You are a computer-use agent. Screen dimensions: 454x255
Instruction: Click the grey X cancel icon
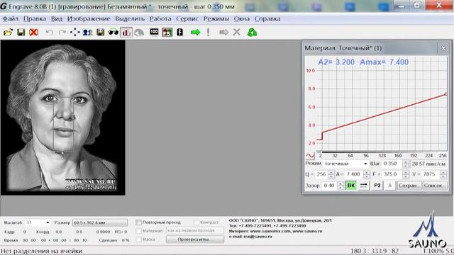coord(237,32)
